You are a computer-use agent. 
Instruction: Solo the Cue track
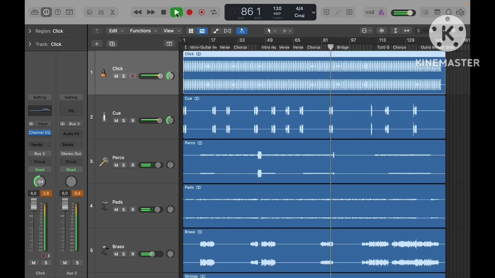[x=124, y=121]
